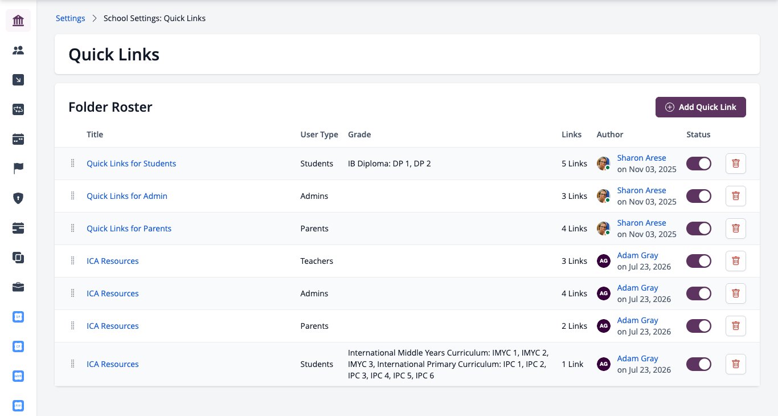The width and height of the screenshot is (778, 416).
Task: Click the 'Teachers' user type cell
Action: 317,261
